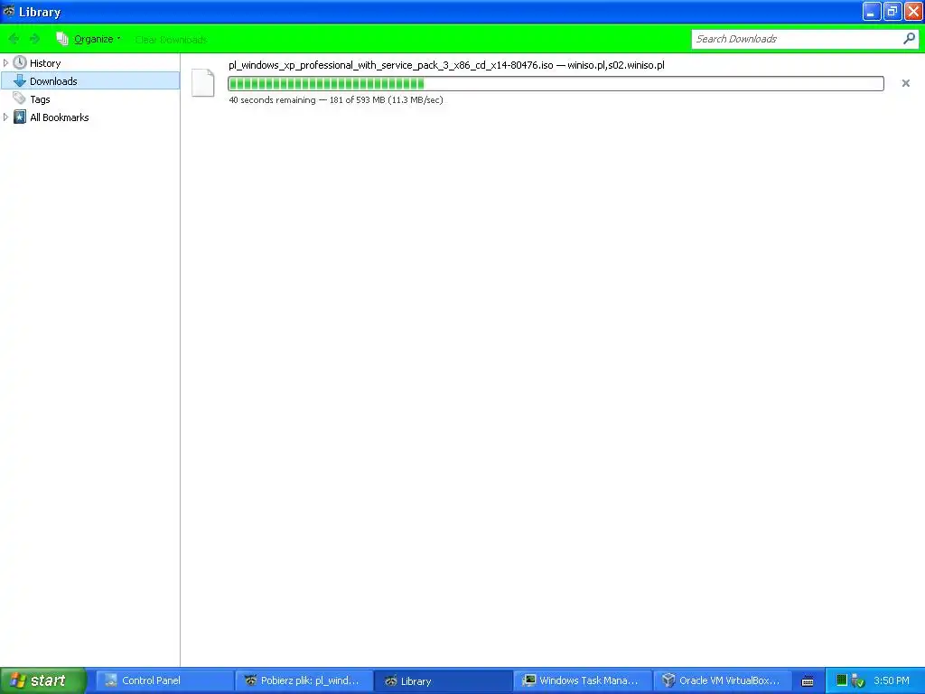Restore down the Library window
This screenshot has width=925, height=694.
892,11
